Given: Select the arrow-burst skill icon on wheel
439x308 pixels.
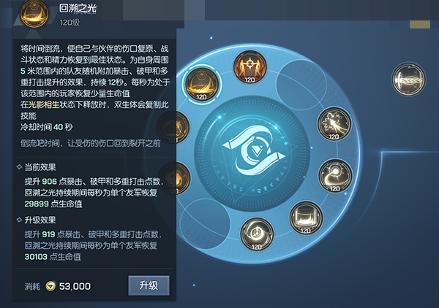Looking at the screenshot, I should click(x=334, y=123).
